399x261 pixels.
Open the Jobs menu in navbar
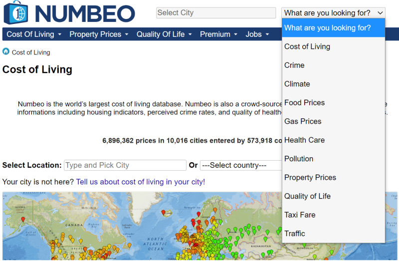pyautogui.click(x=257, y=34)
